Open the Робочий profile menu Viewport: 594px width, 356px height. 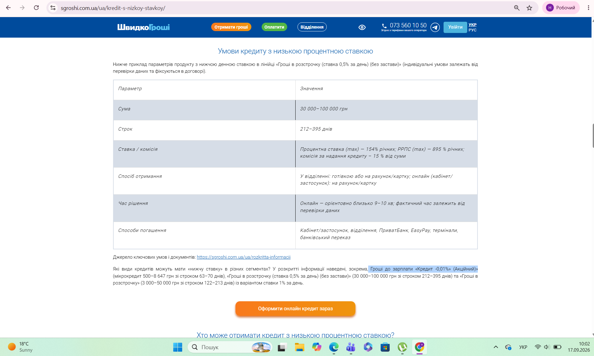point(561,8)
